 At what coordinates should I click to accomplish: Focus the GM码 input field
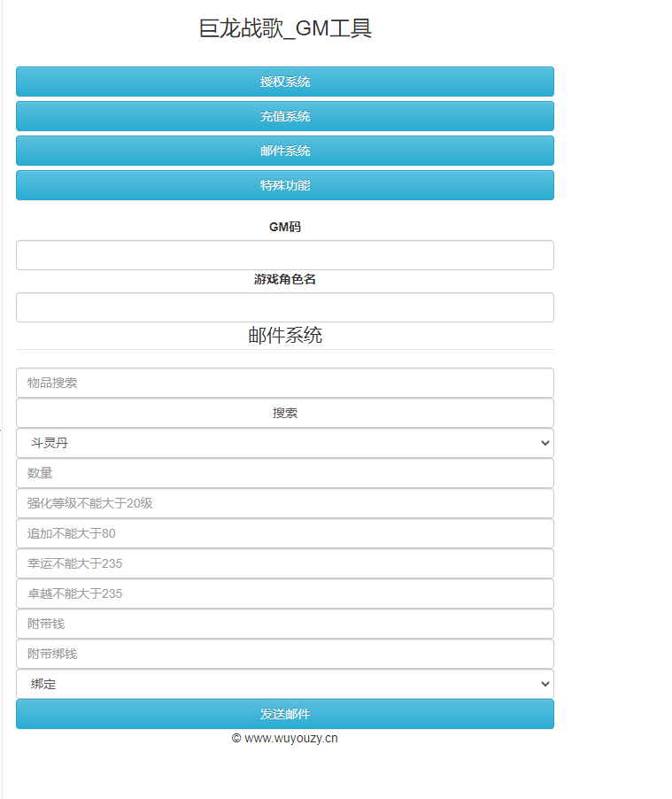click(x=285, y=255)
